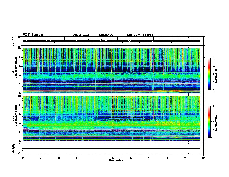Click time axis tick label "1"
Viewport: 229px width, 177px height.
point(41,158)
